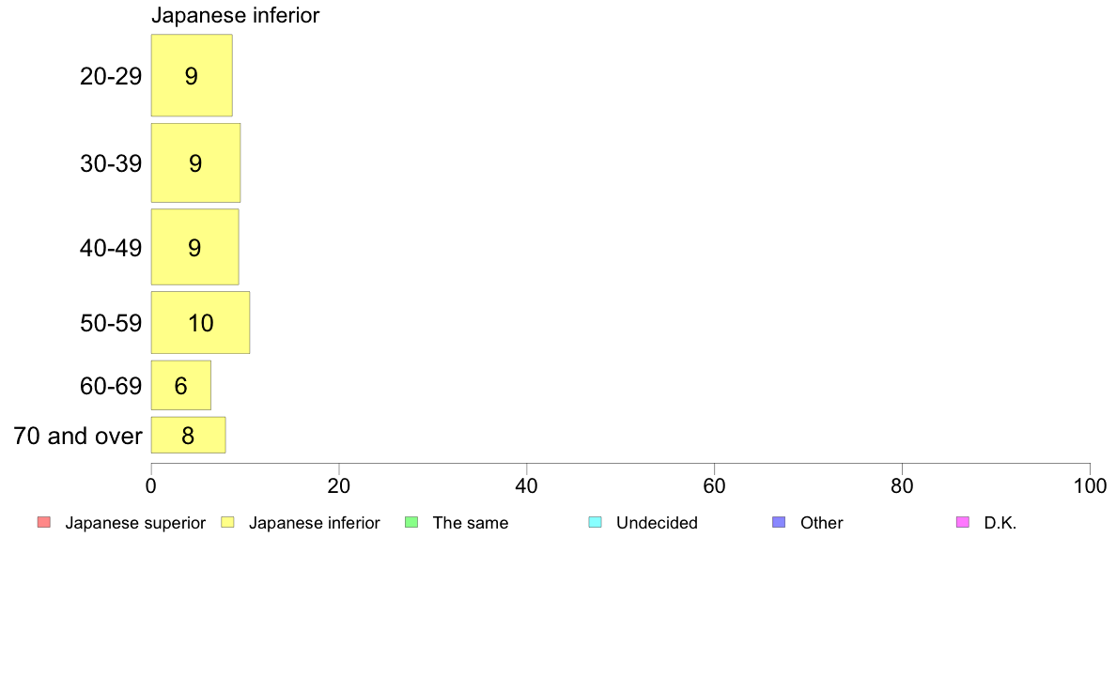Click the Japanese inferior chart title
Image resolution: width=1116 pixels, height=691 pixels.
236,15
